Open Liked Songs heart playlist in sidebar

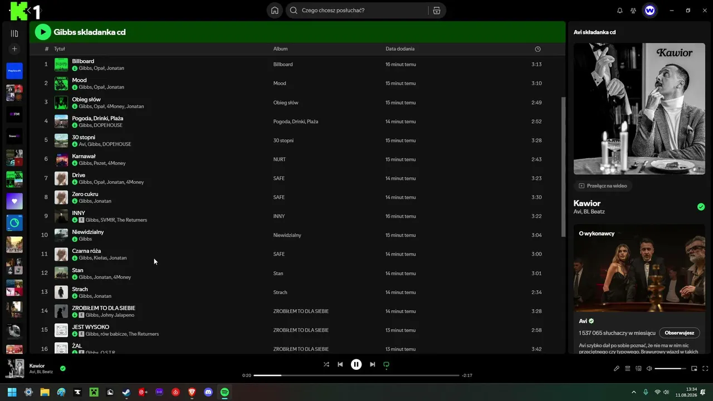pyautogui.click(x=14, y=201)
